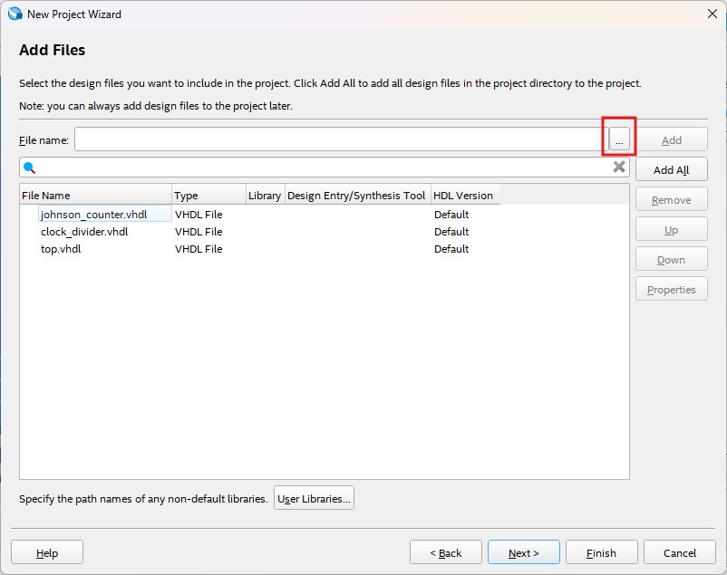Viewport: 727px width, 575px height.
Task: Select top.vhdl in the file list
Action: 61,248
